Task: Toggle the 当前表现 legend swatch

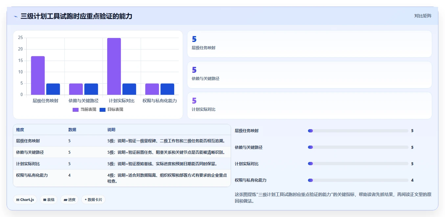Action: [76, 109]
